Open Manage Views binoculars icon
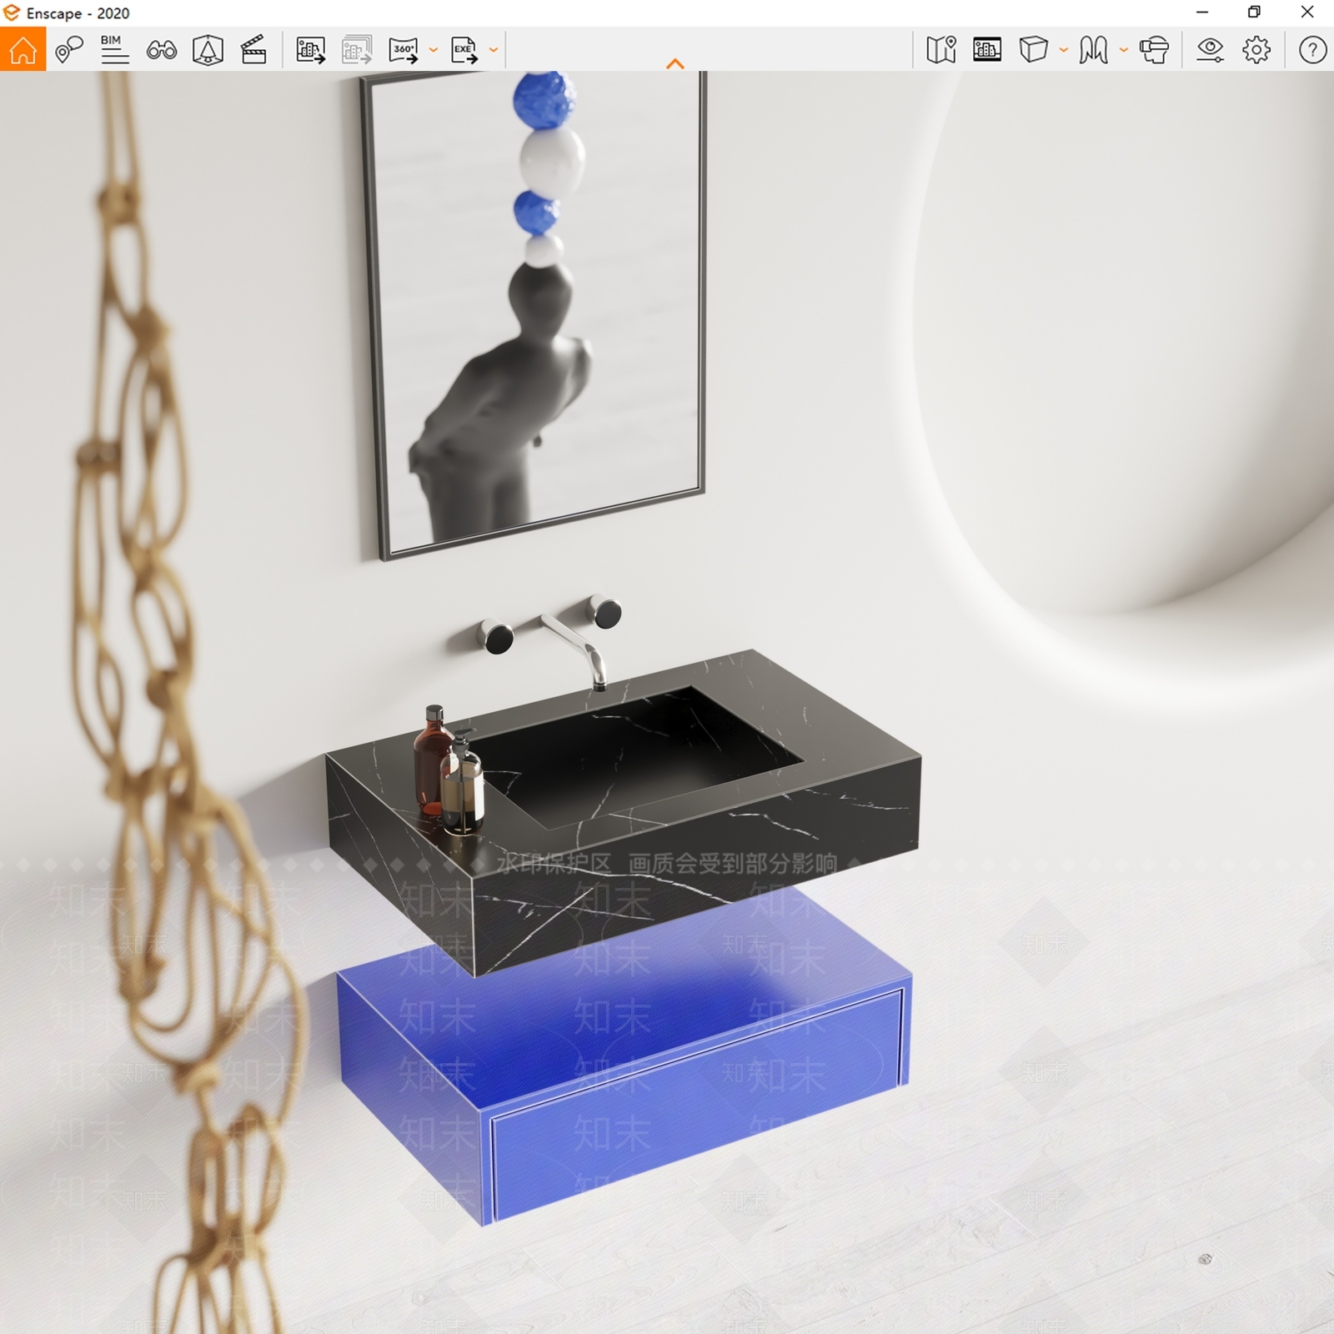Image resolution: width=1334 pixels, height=1334 pixels. (x=161, y=50)
